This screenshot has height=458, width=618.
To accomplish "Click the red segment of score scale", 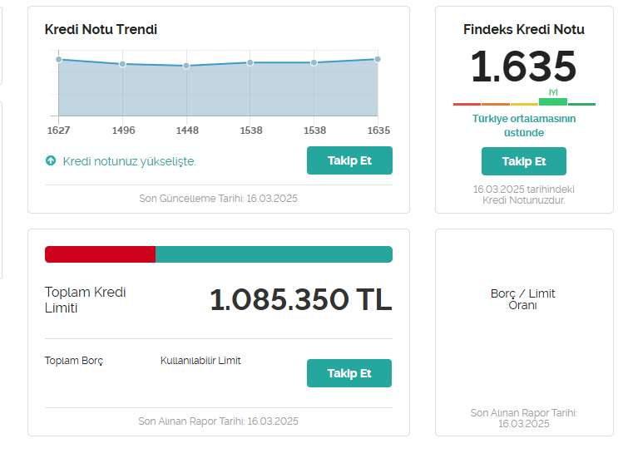I will pos(467,105).
